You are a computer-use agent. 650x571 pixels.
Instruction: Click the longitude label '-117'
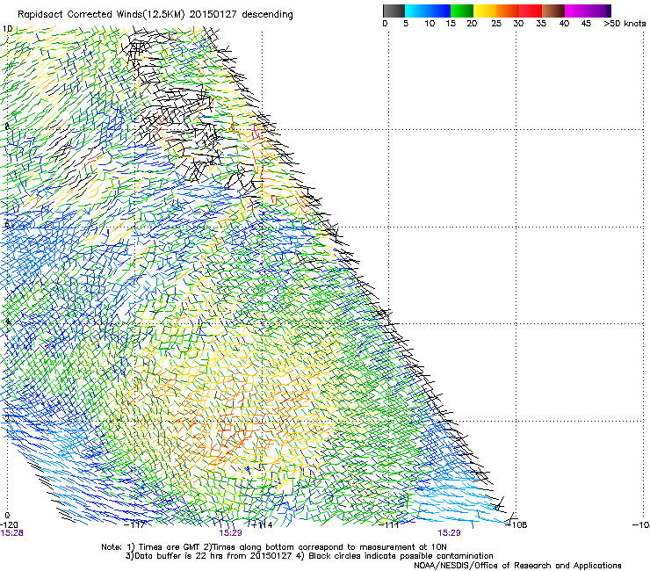(x=134, y=525)
